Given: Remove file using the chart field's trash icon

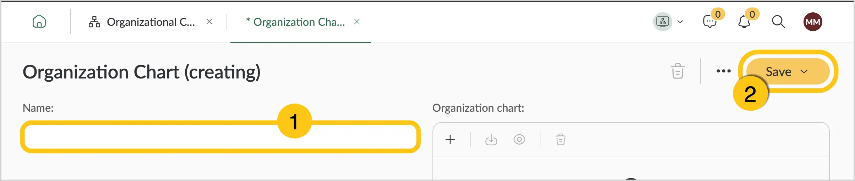Looking at the screenshot, I should pos(560,139).
